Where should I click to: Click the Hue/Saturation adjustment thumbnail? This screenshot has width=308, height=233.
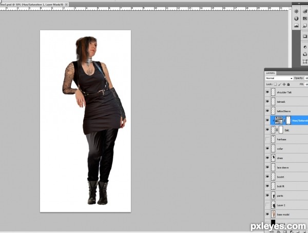[x=279, y=120]
